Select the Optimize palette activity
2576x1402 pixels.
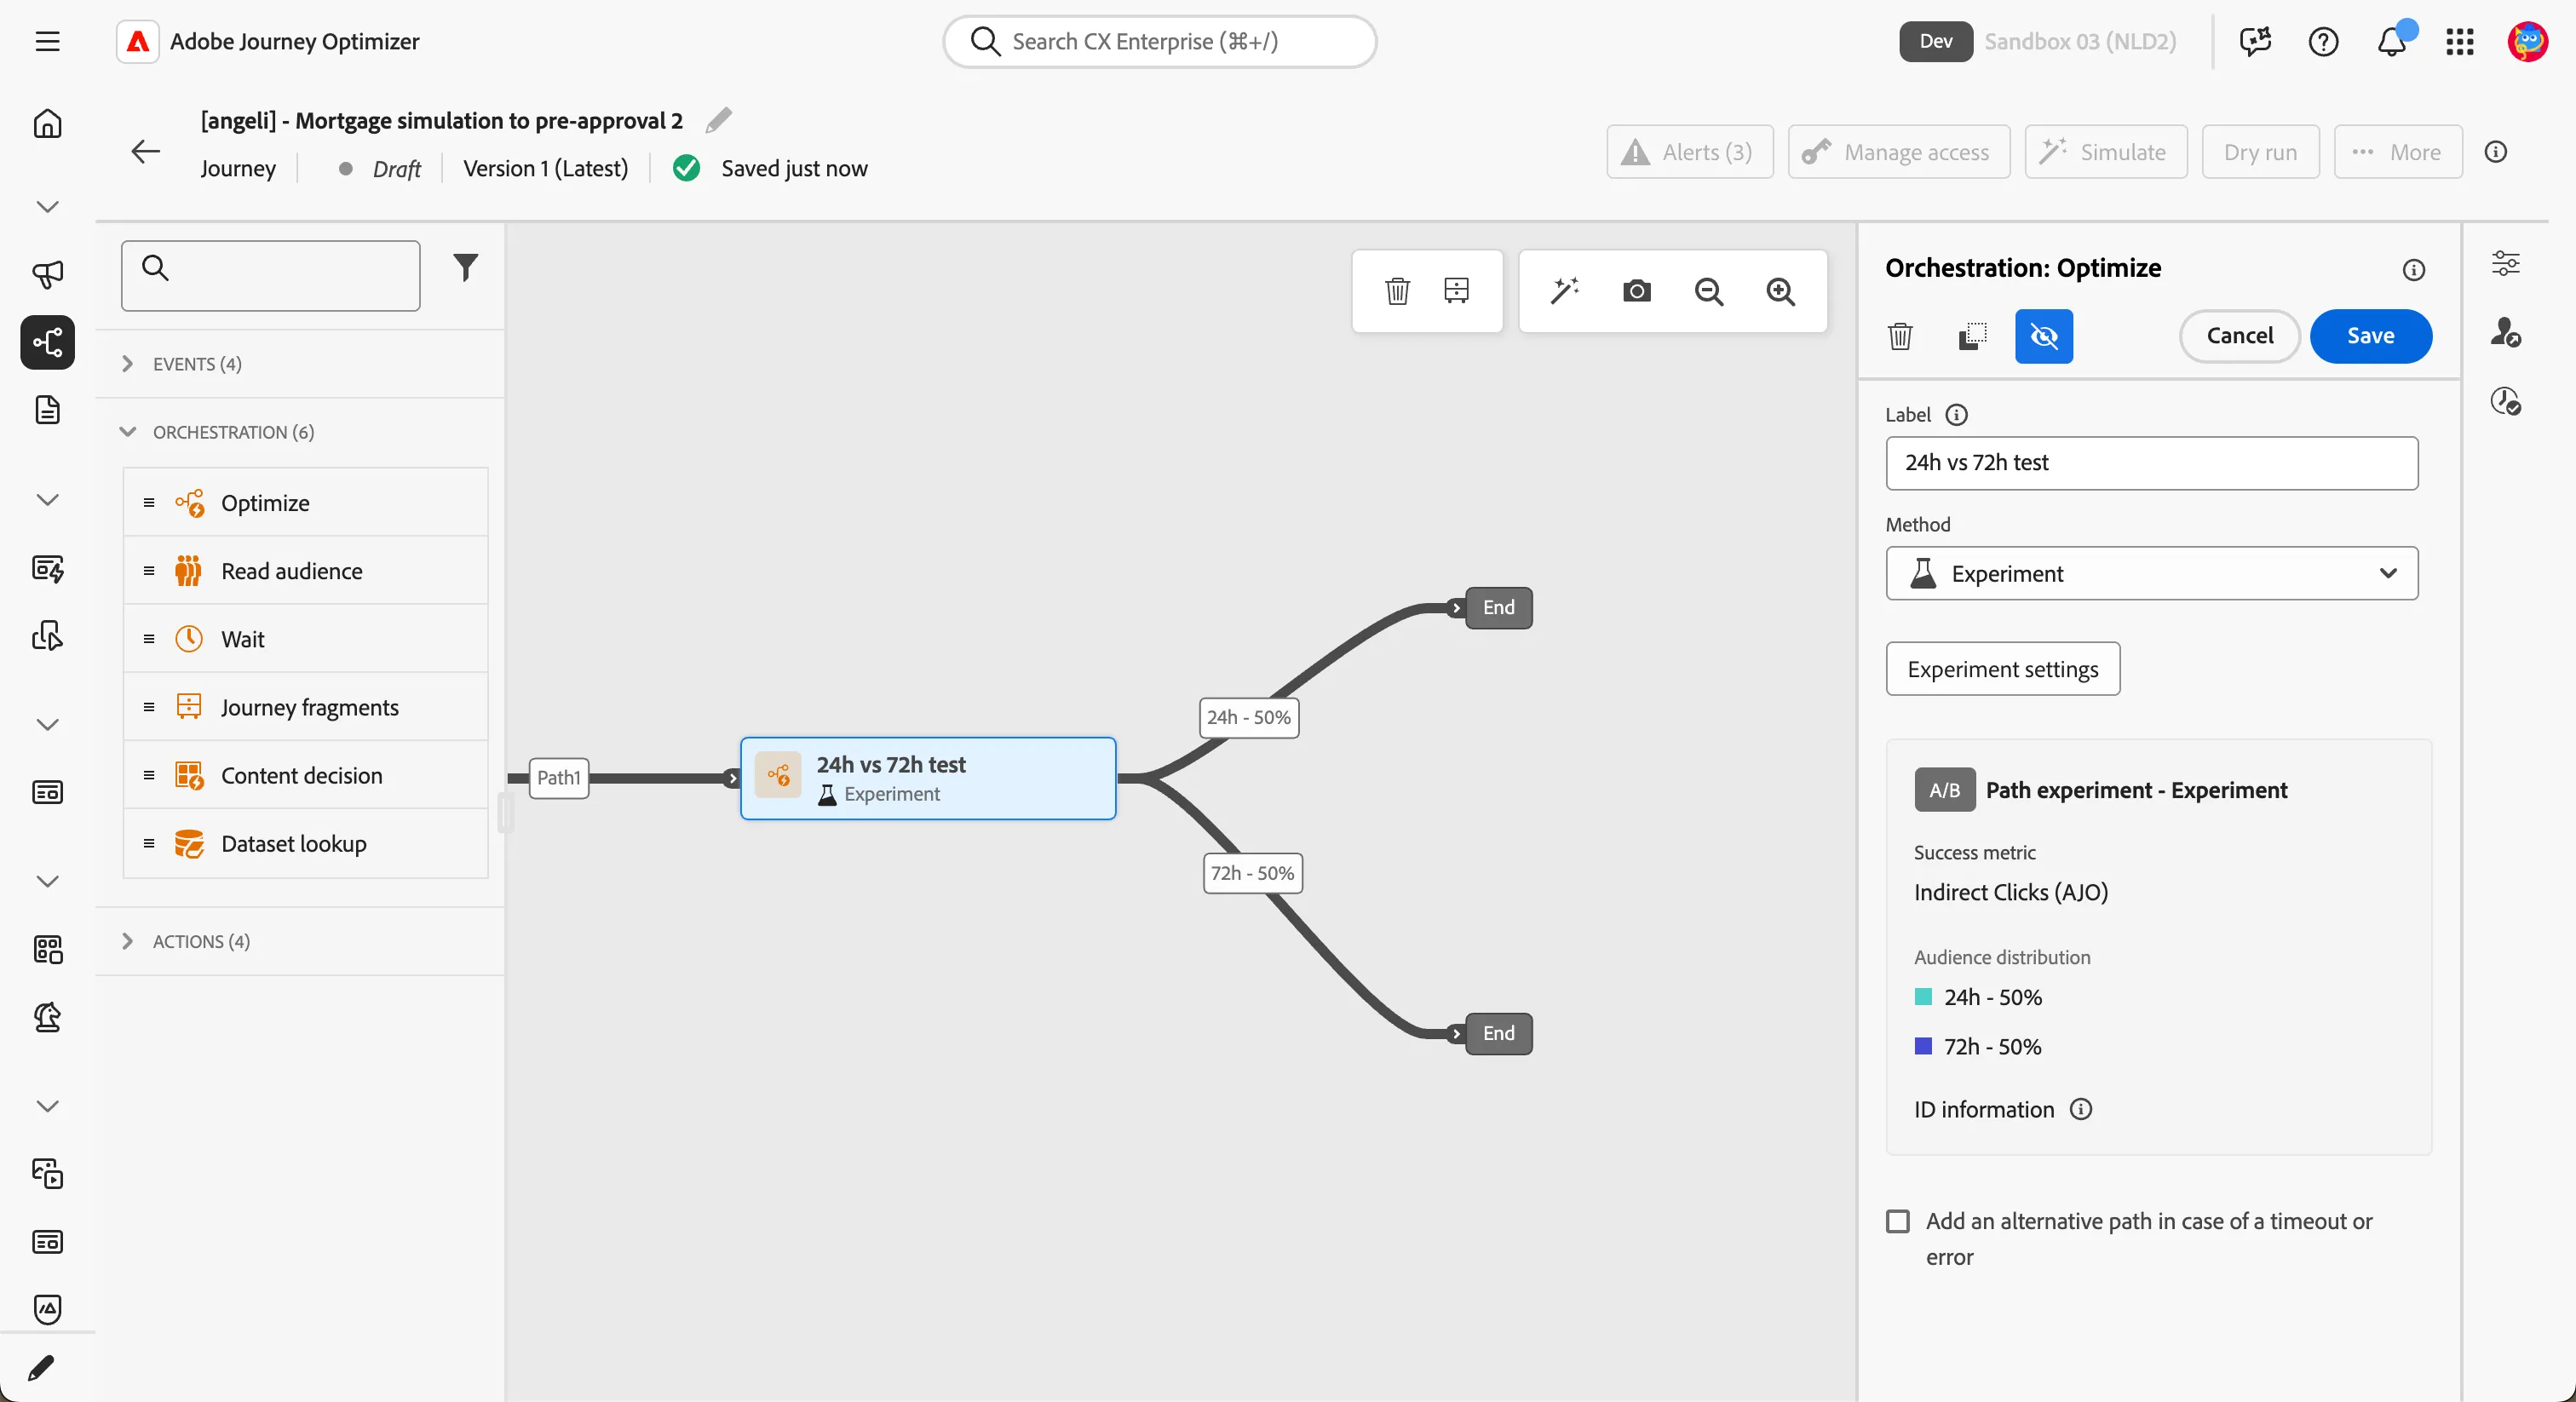[x=305, y=503]
